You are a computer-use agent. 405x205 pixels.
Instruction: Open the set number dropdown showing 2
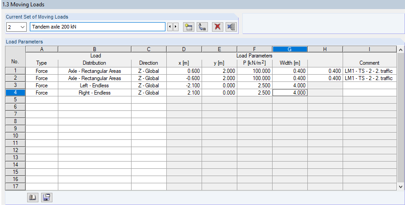[16, 27]
